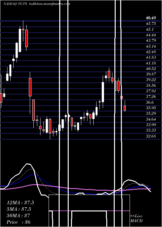The width and height of the screenshot is (162, 227).
Task: Click the last red candlestick near 35.95
Action: (x=125, y=108)
